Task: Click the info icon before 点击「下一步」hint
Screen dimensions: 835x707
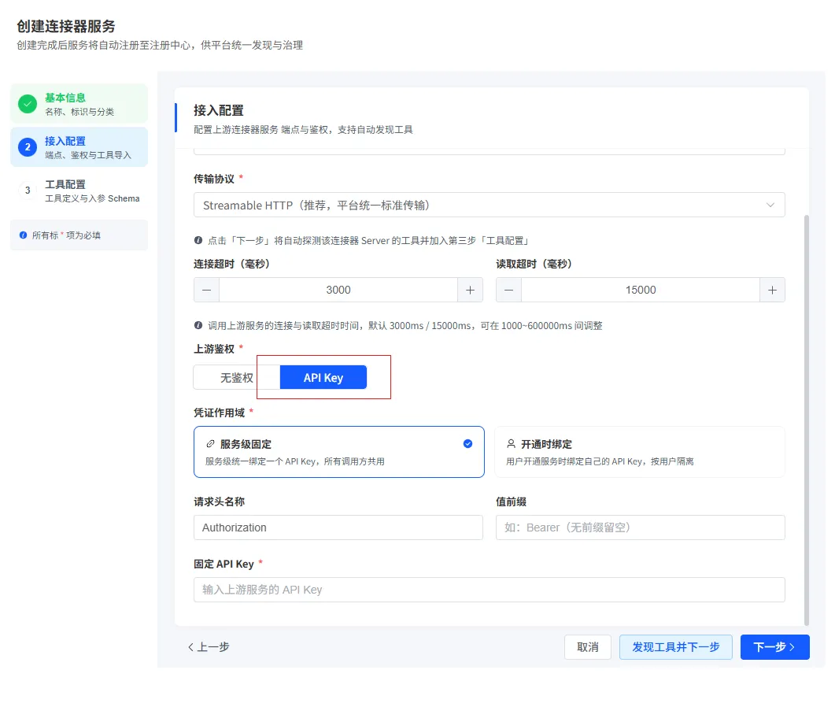Action: (198, 240)
